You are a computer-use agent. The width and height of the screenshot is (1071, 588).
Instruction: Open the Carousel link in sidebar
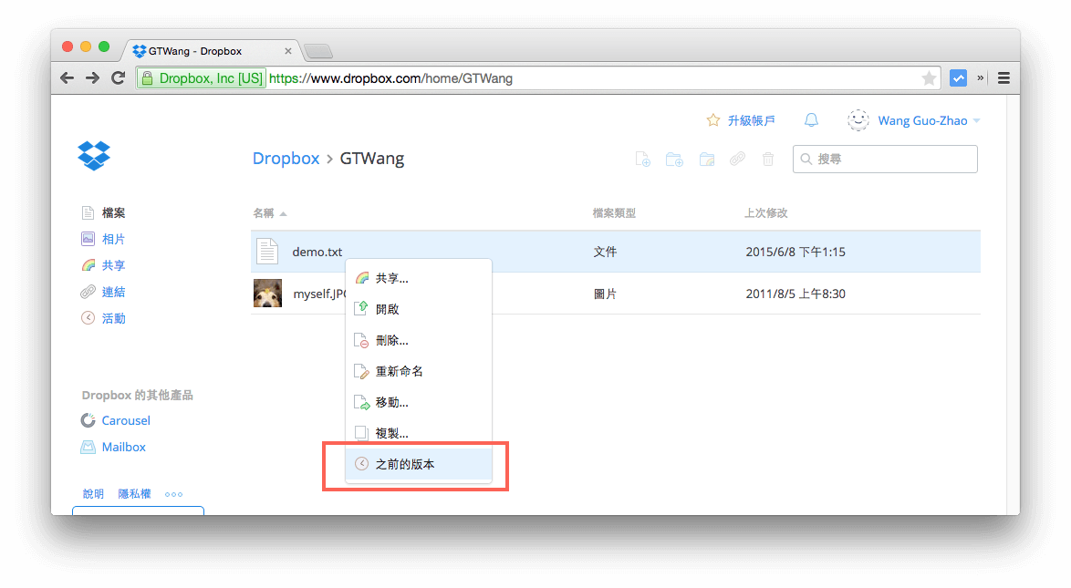point(126,420)
